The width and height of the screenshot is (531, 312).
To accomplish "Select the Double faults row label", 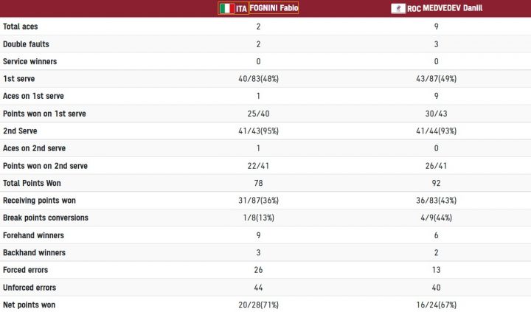I will point(26,44).
